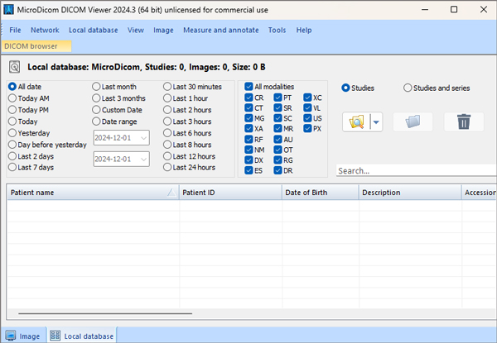Uncheck the OT modality checkbox

pos(278,150)
